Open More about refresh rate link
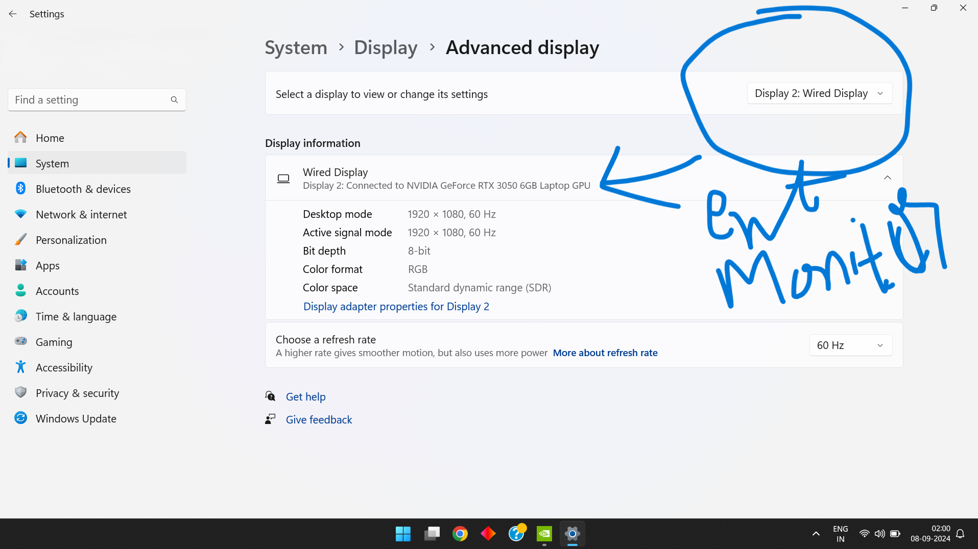 point(605,353)
